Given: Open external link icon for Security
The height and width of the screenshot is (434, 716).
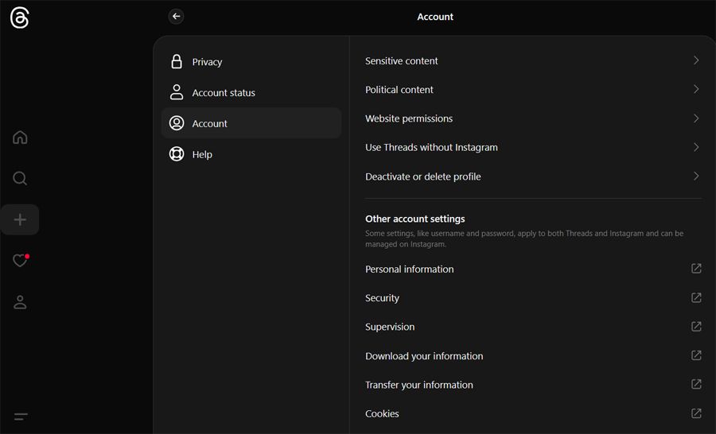Looking at the screenshot, I should pyautogui.click(x=696, y=298).
